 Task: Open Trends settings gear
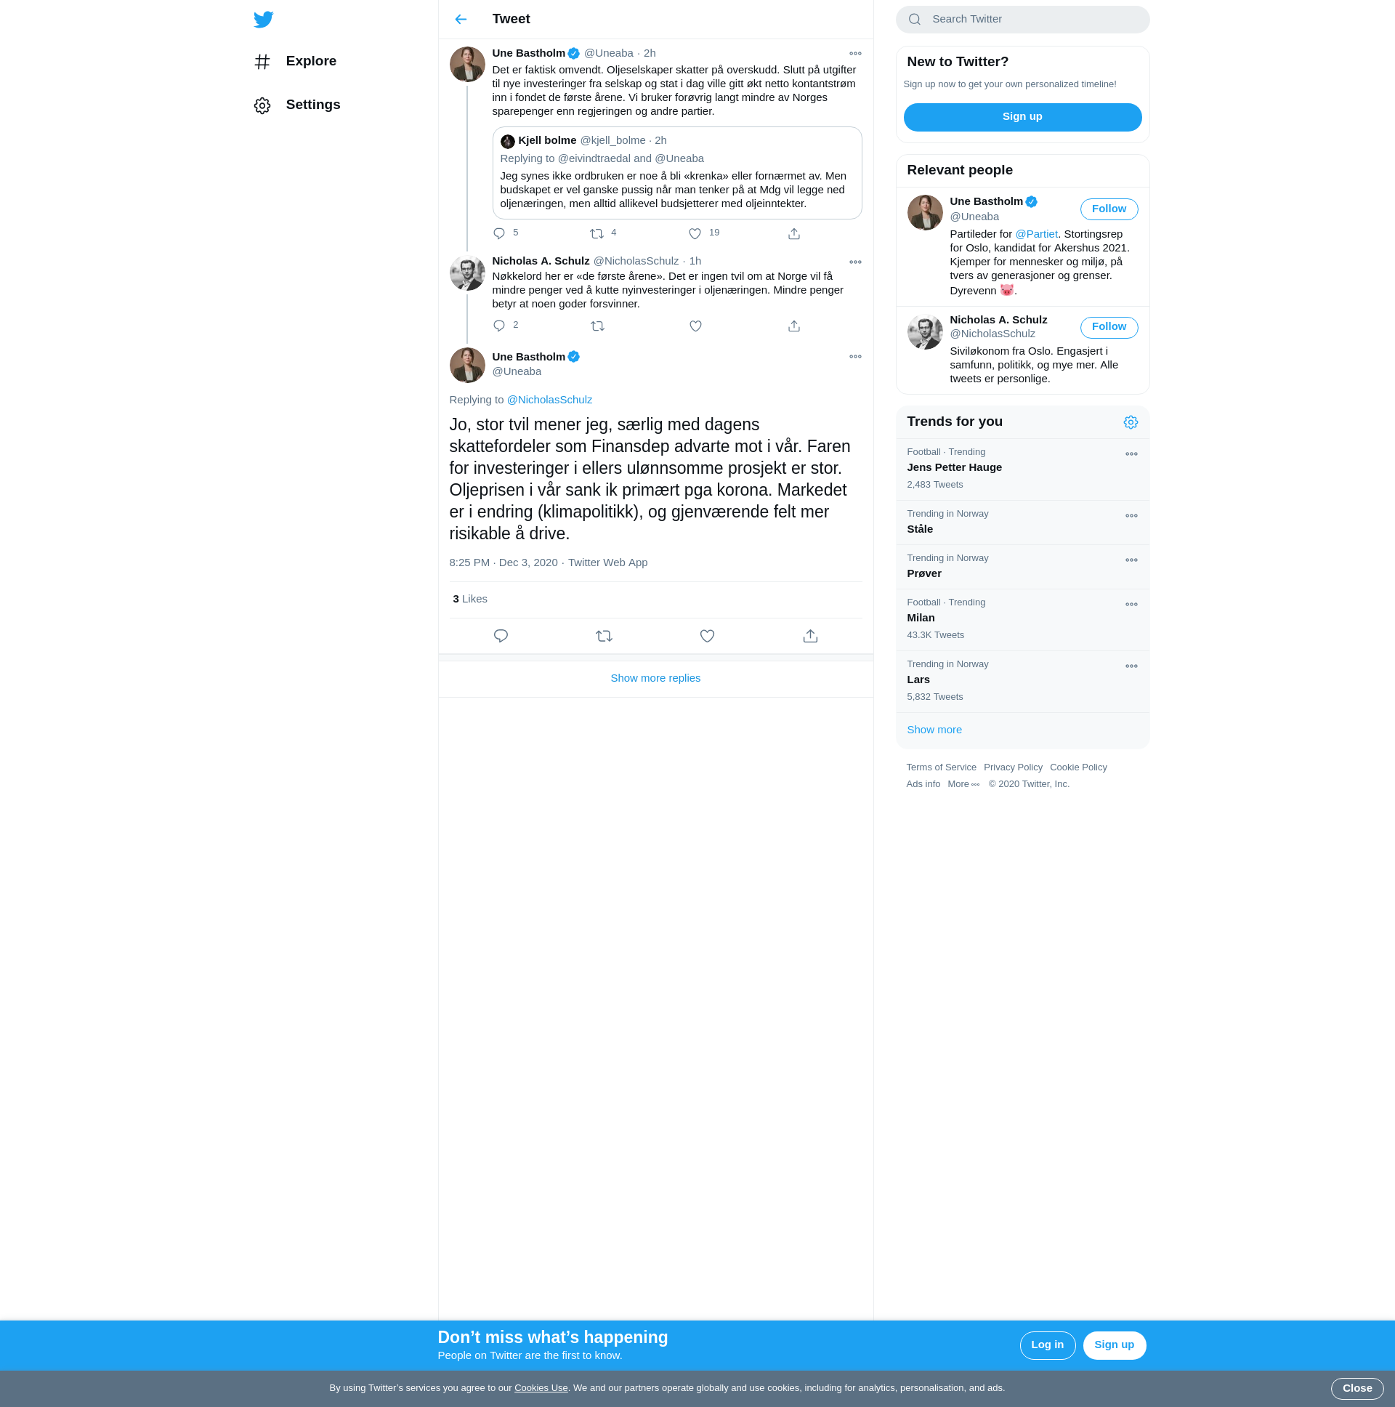tap(1130, 422)
